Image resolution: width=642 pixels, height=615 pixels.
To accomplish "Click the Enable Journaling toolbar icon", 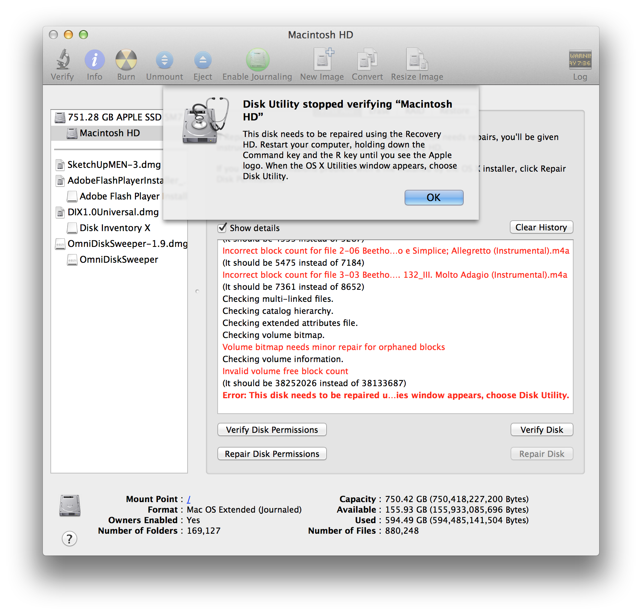I will [x=257, y=59].
